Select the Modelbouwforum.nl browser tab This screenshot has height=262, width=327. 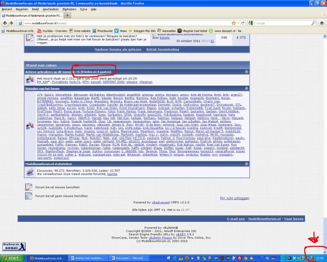pos(32,16)
